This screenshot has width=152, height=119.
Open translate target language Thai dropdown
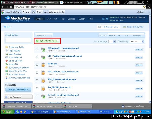tap(40, 12)
